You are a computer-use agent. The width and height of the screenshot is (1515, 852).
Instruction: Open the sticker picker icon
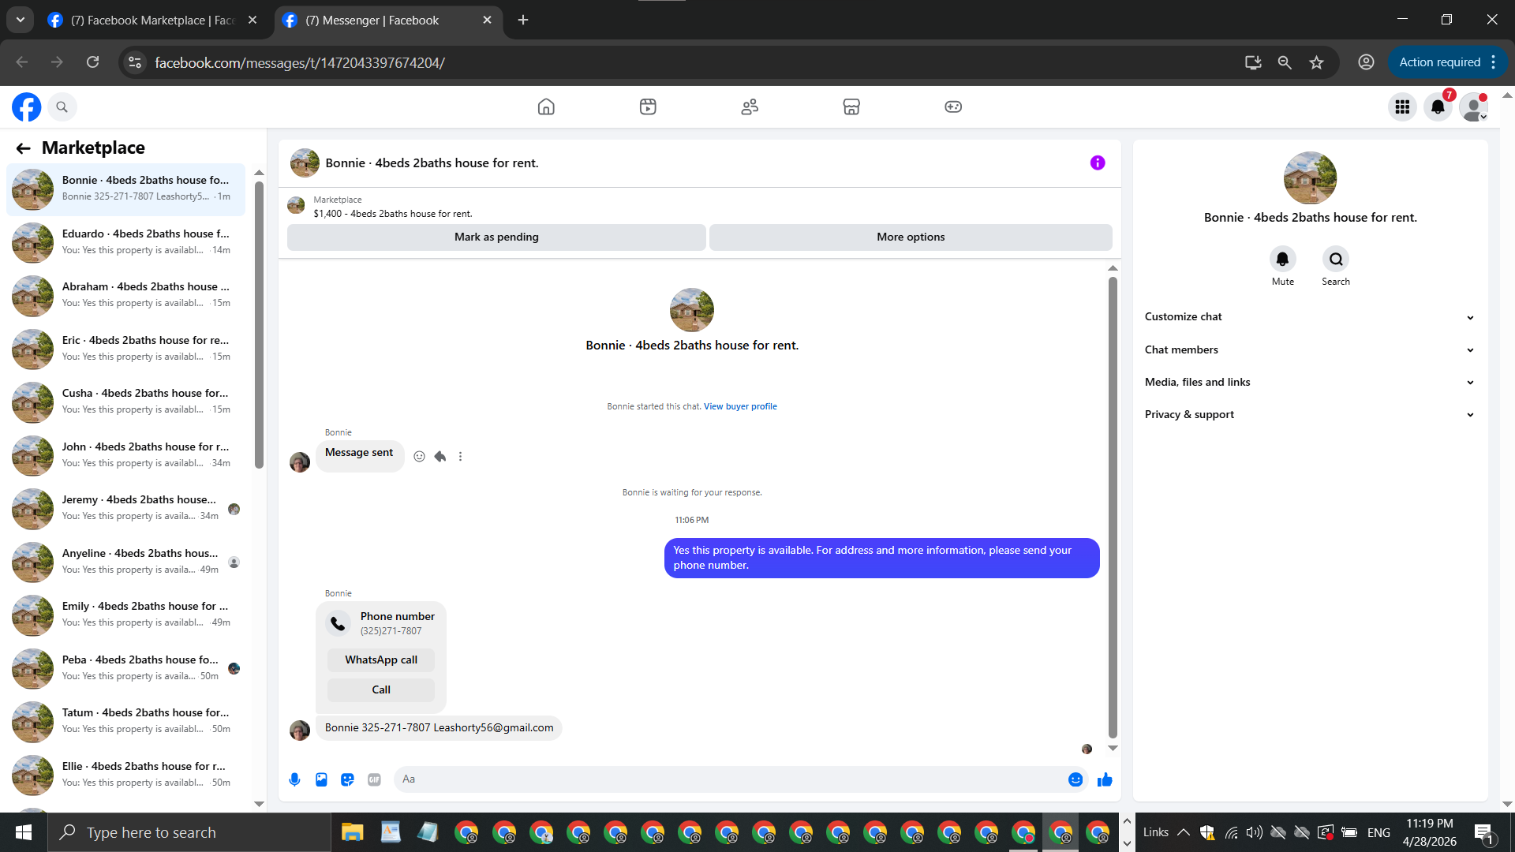pos(347,779)
